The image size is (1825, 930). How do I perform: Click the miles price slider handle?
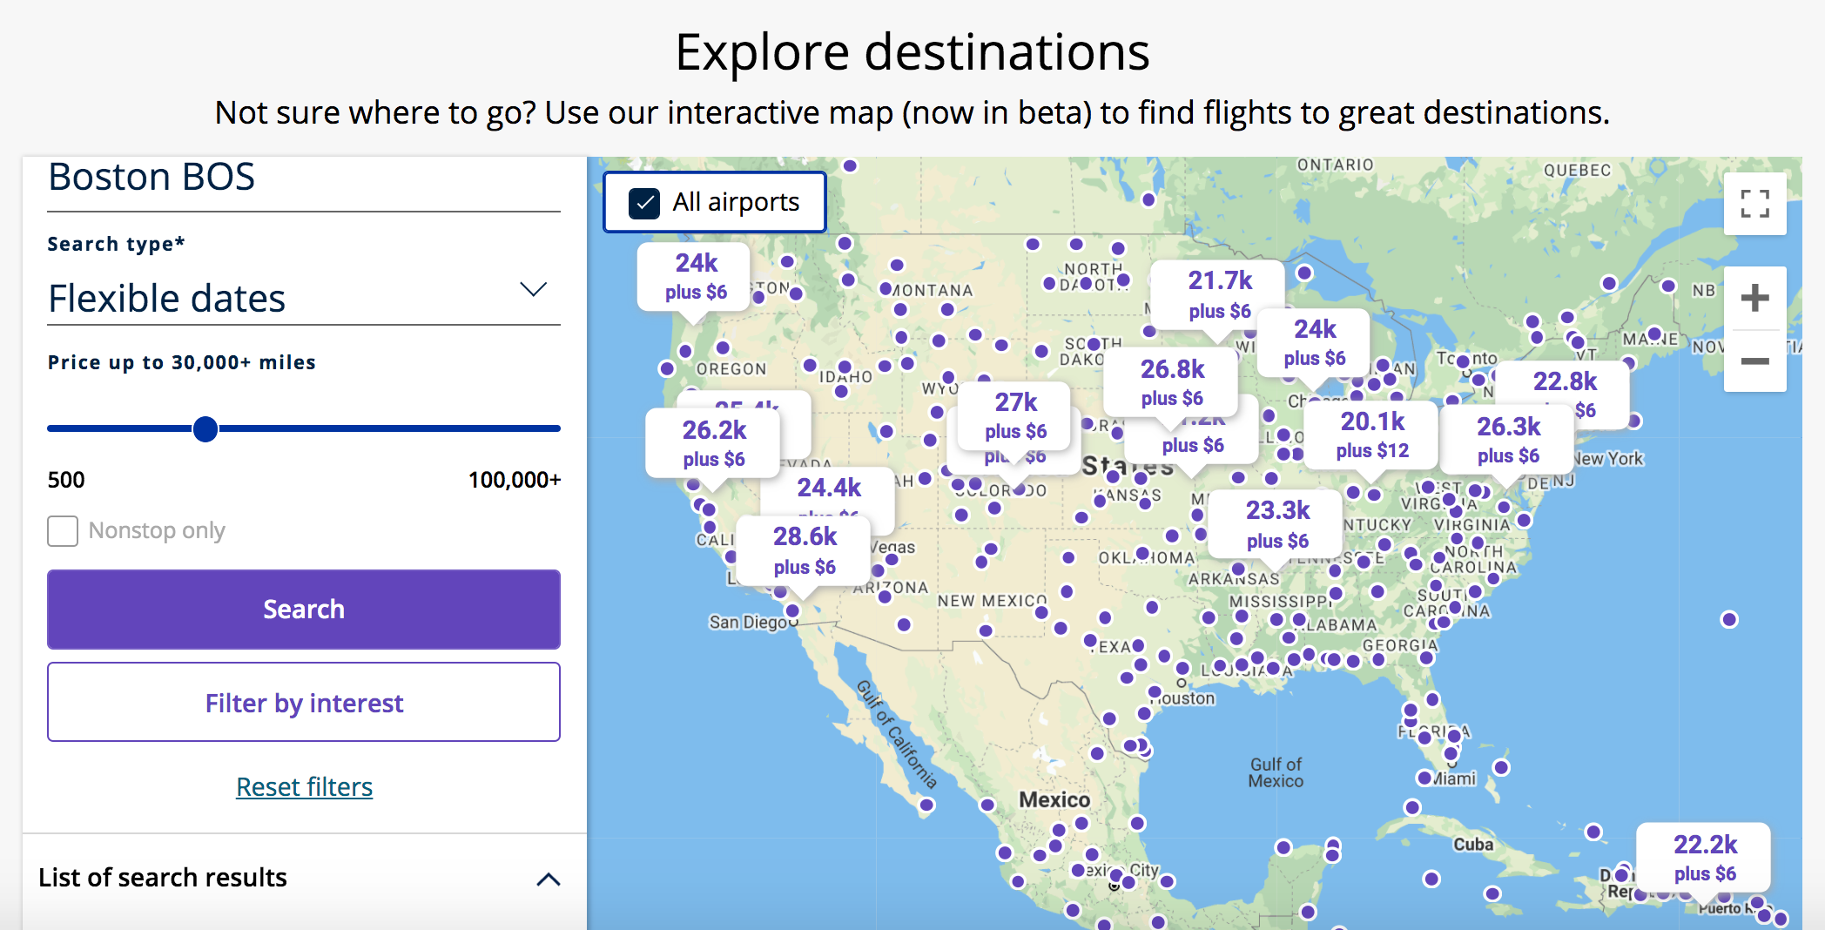tap(205, 428)
